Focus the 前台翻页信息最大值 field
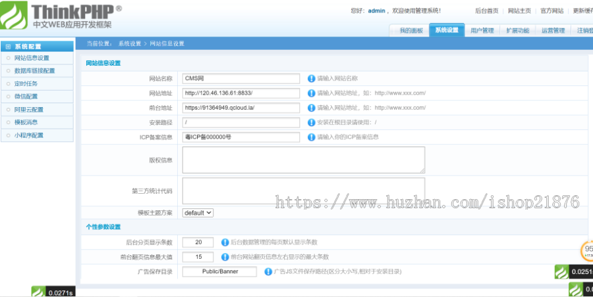Viewport: 593px width, 297px height. [x=198, y=257]
